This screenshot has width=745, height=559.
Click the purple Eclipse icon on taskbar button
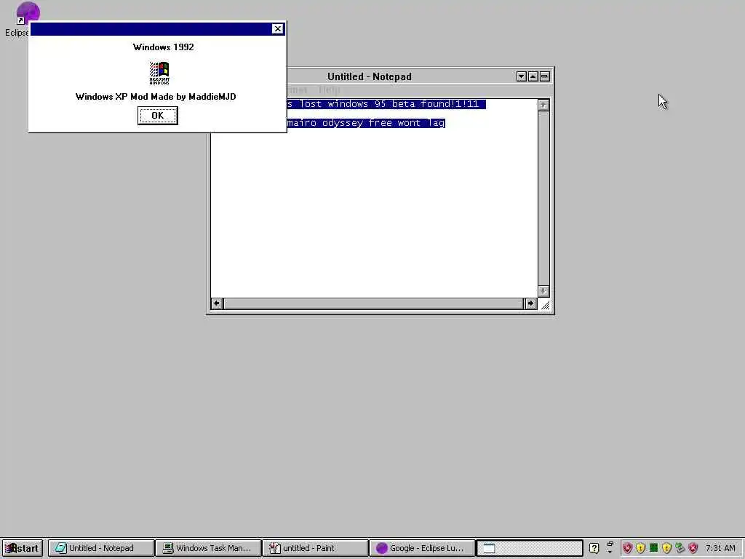[381, 548]
